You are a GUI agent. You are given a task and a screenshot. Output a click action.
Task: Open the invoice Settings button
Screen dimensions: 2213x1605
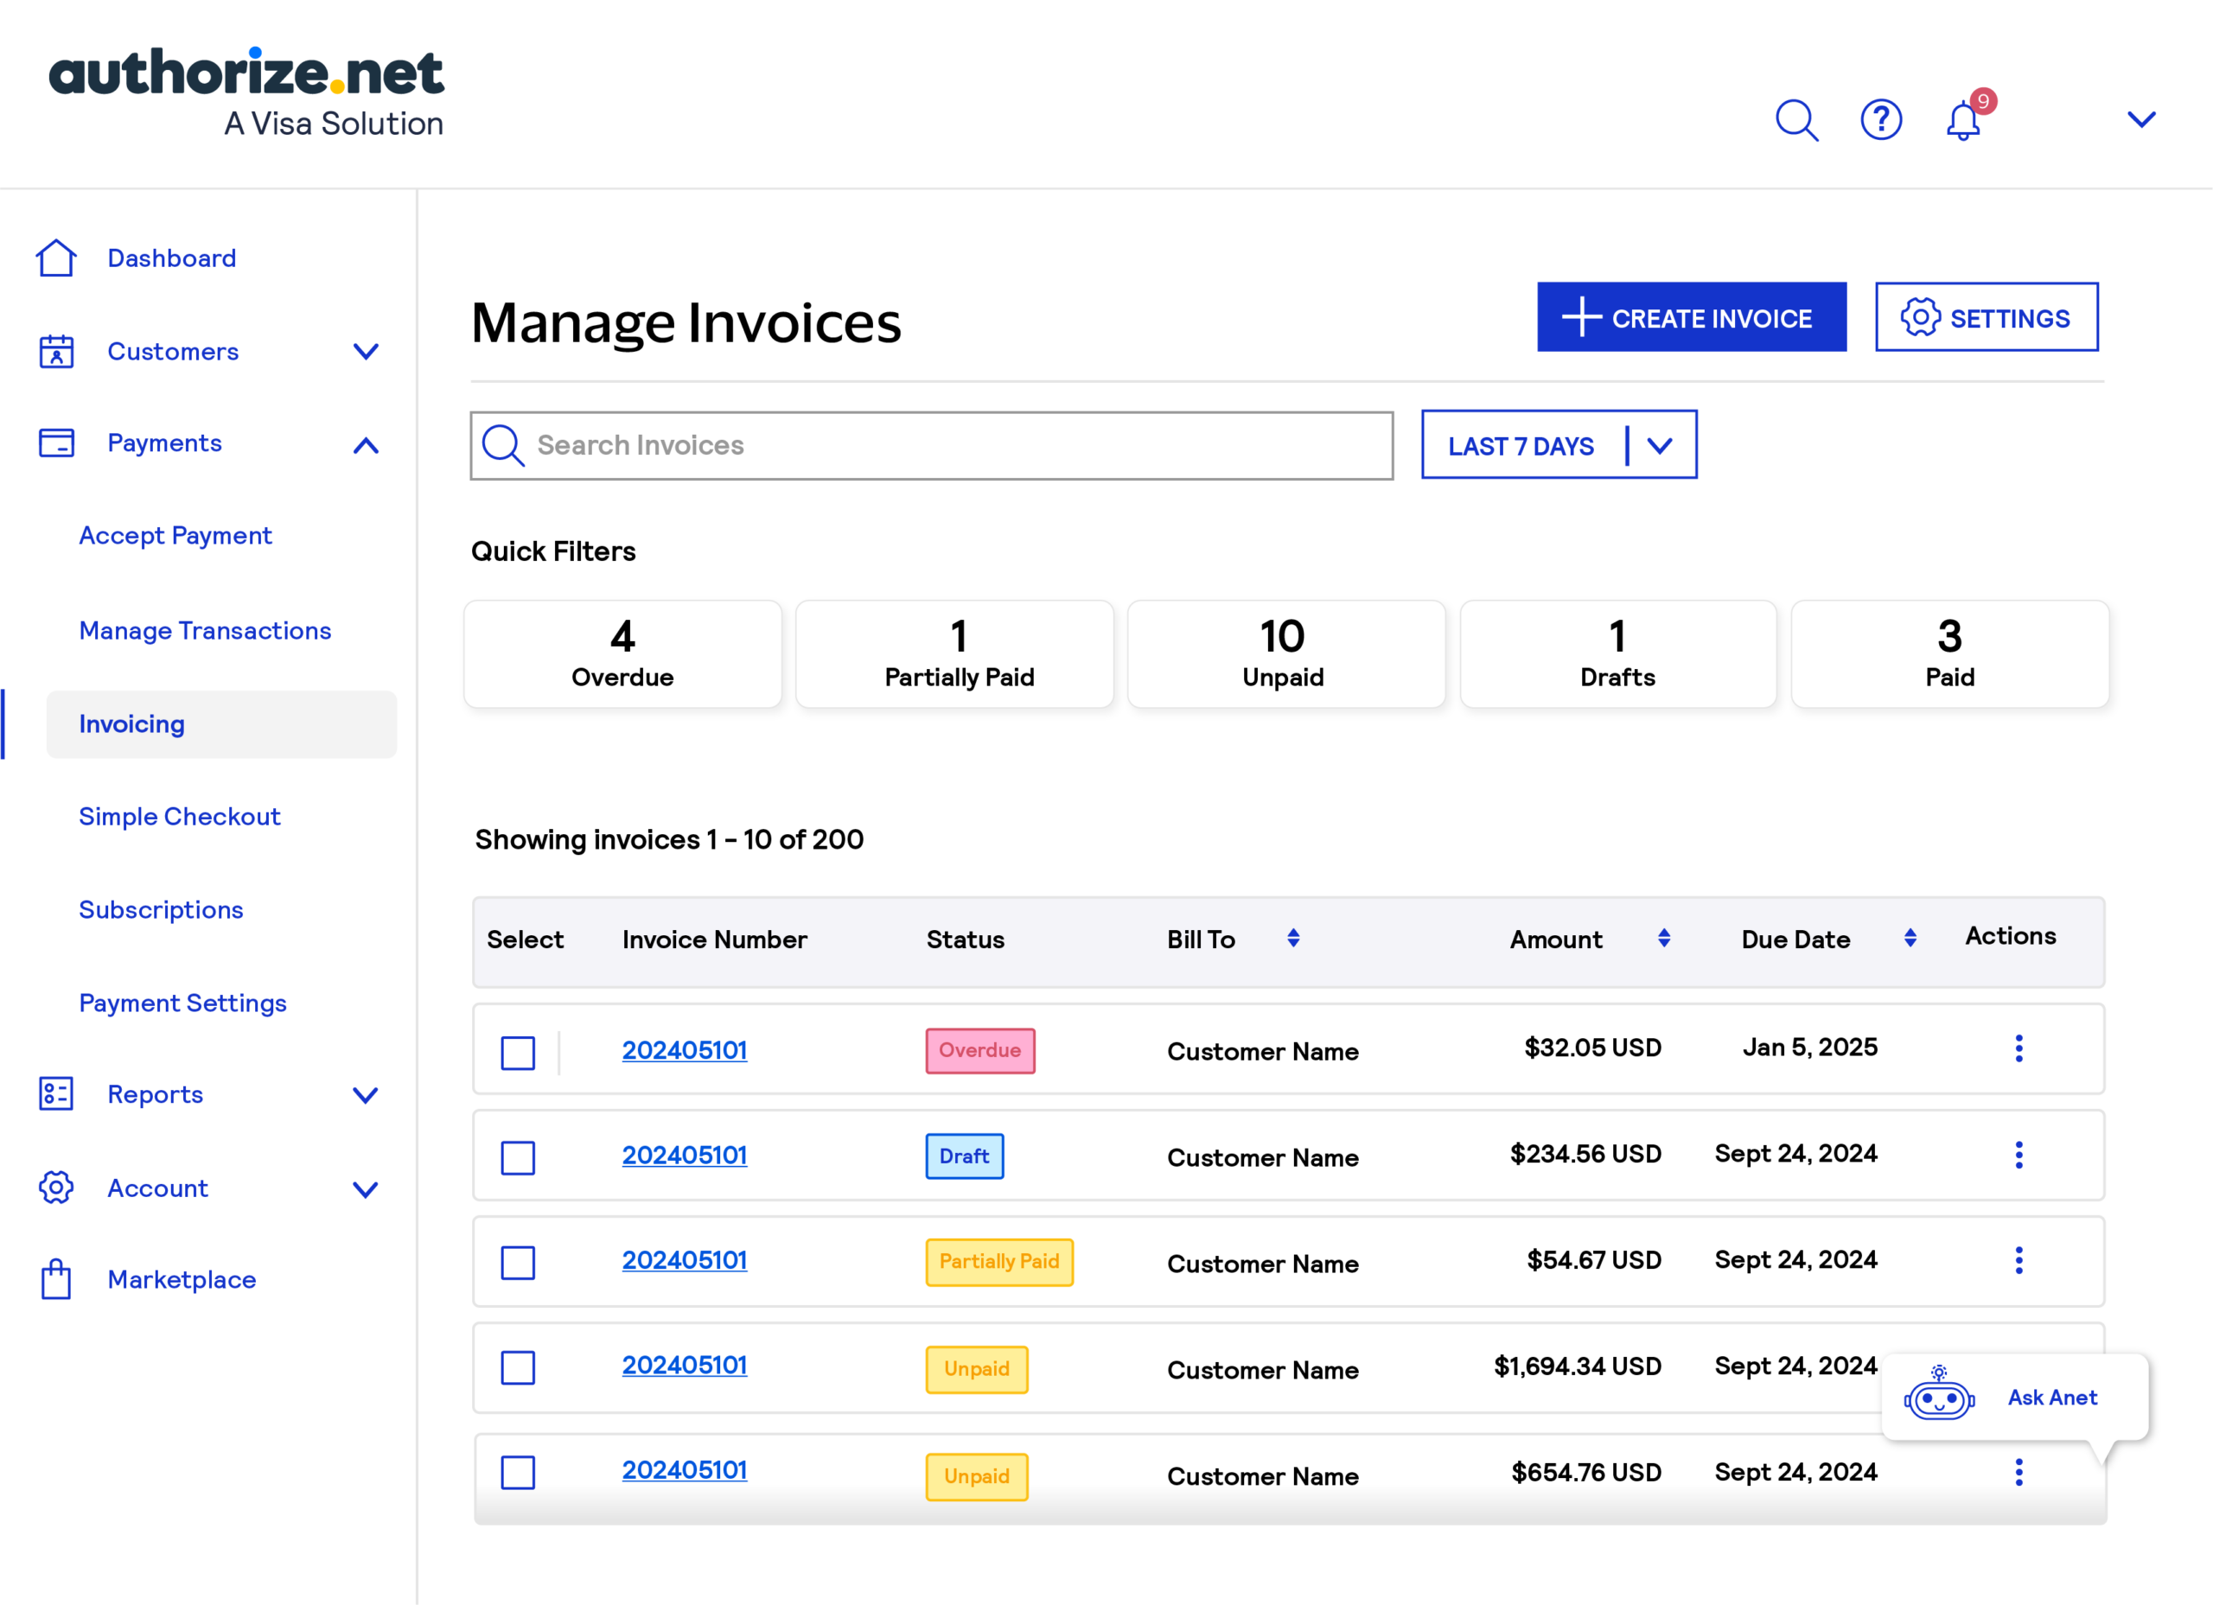pos(1987,317)
